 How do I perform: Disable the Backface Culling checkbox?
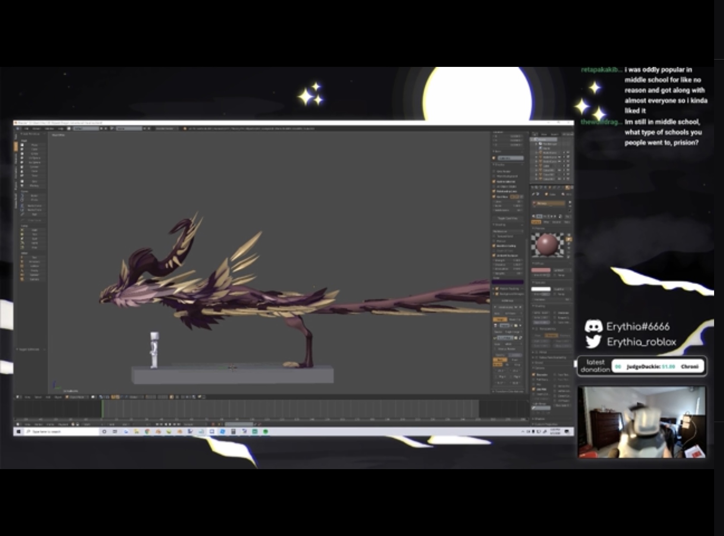494,246
